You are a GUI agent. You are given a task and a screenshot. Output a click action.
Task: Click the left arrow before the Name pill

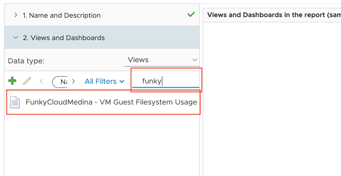41,81
